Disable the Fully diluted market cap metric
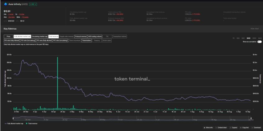Image resolution: width=263 pixels, height=131 pixels. [22, 36]
